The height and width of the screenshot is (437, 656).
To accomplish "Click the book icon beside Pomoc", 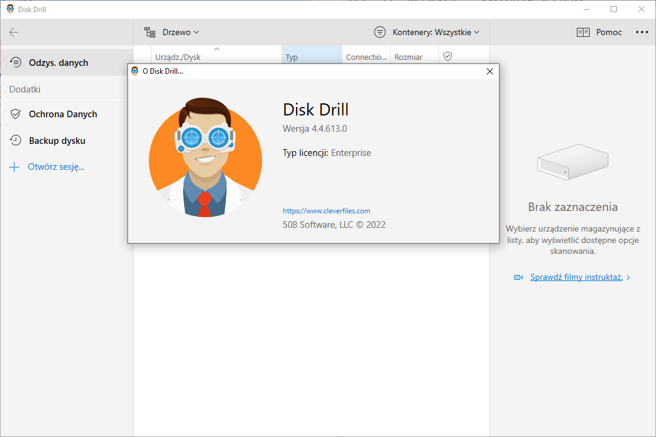I will click(583, 32).
